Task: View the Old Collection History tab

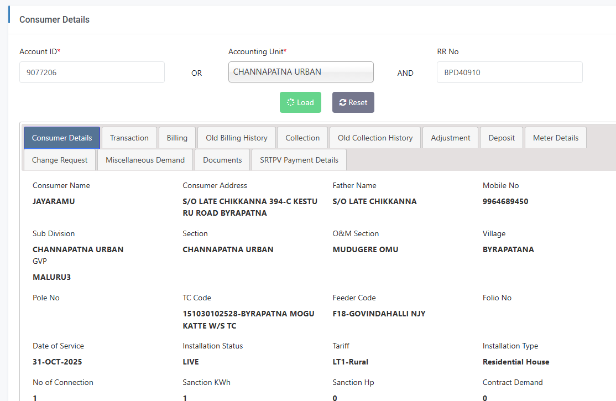Action: coord(375,138)
